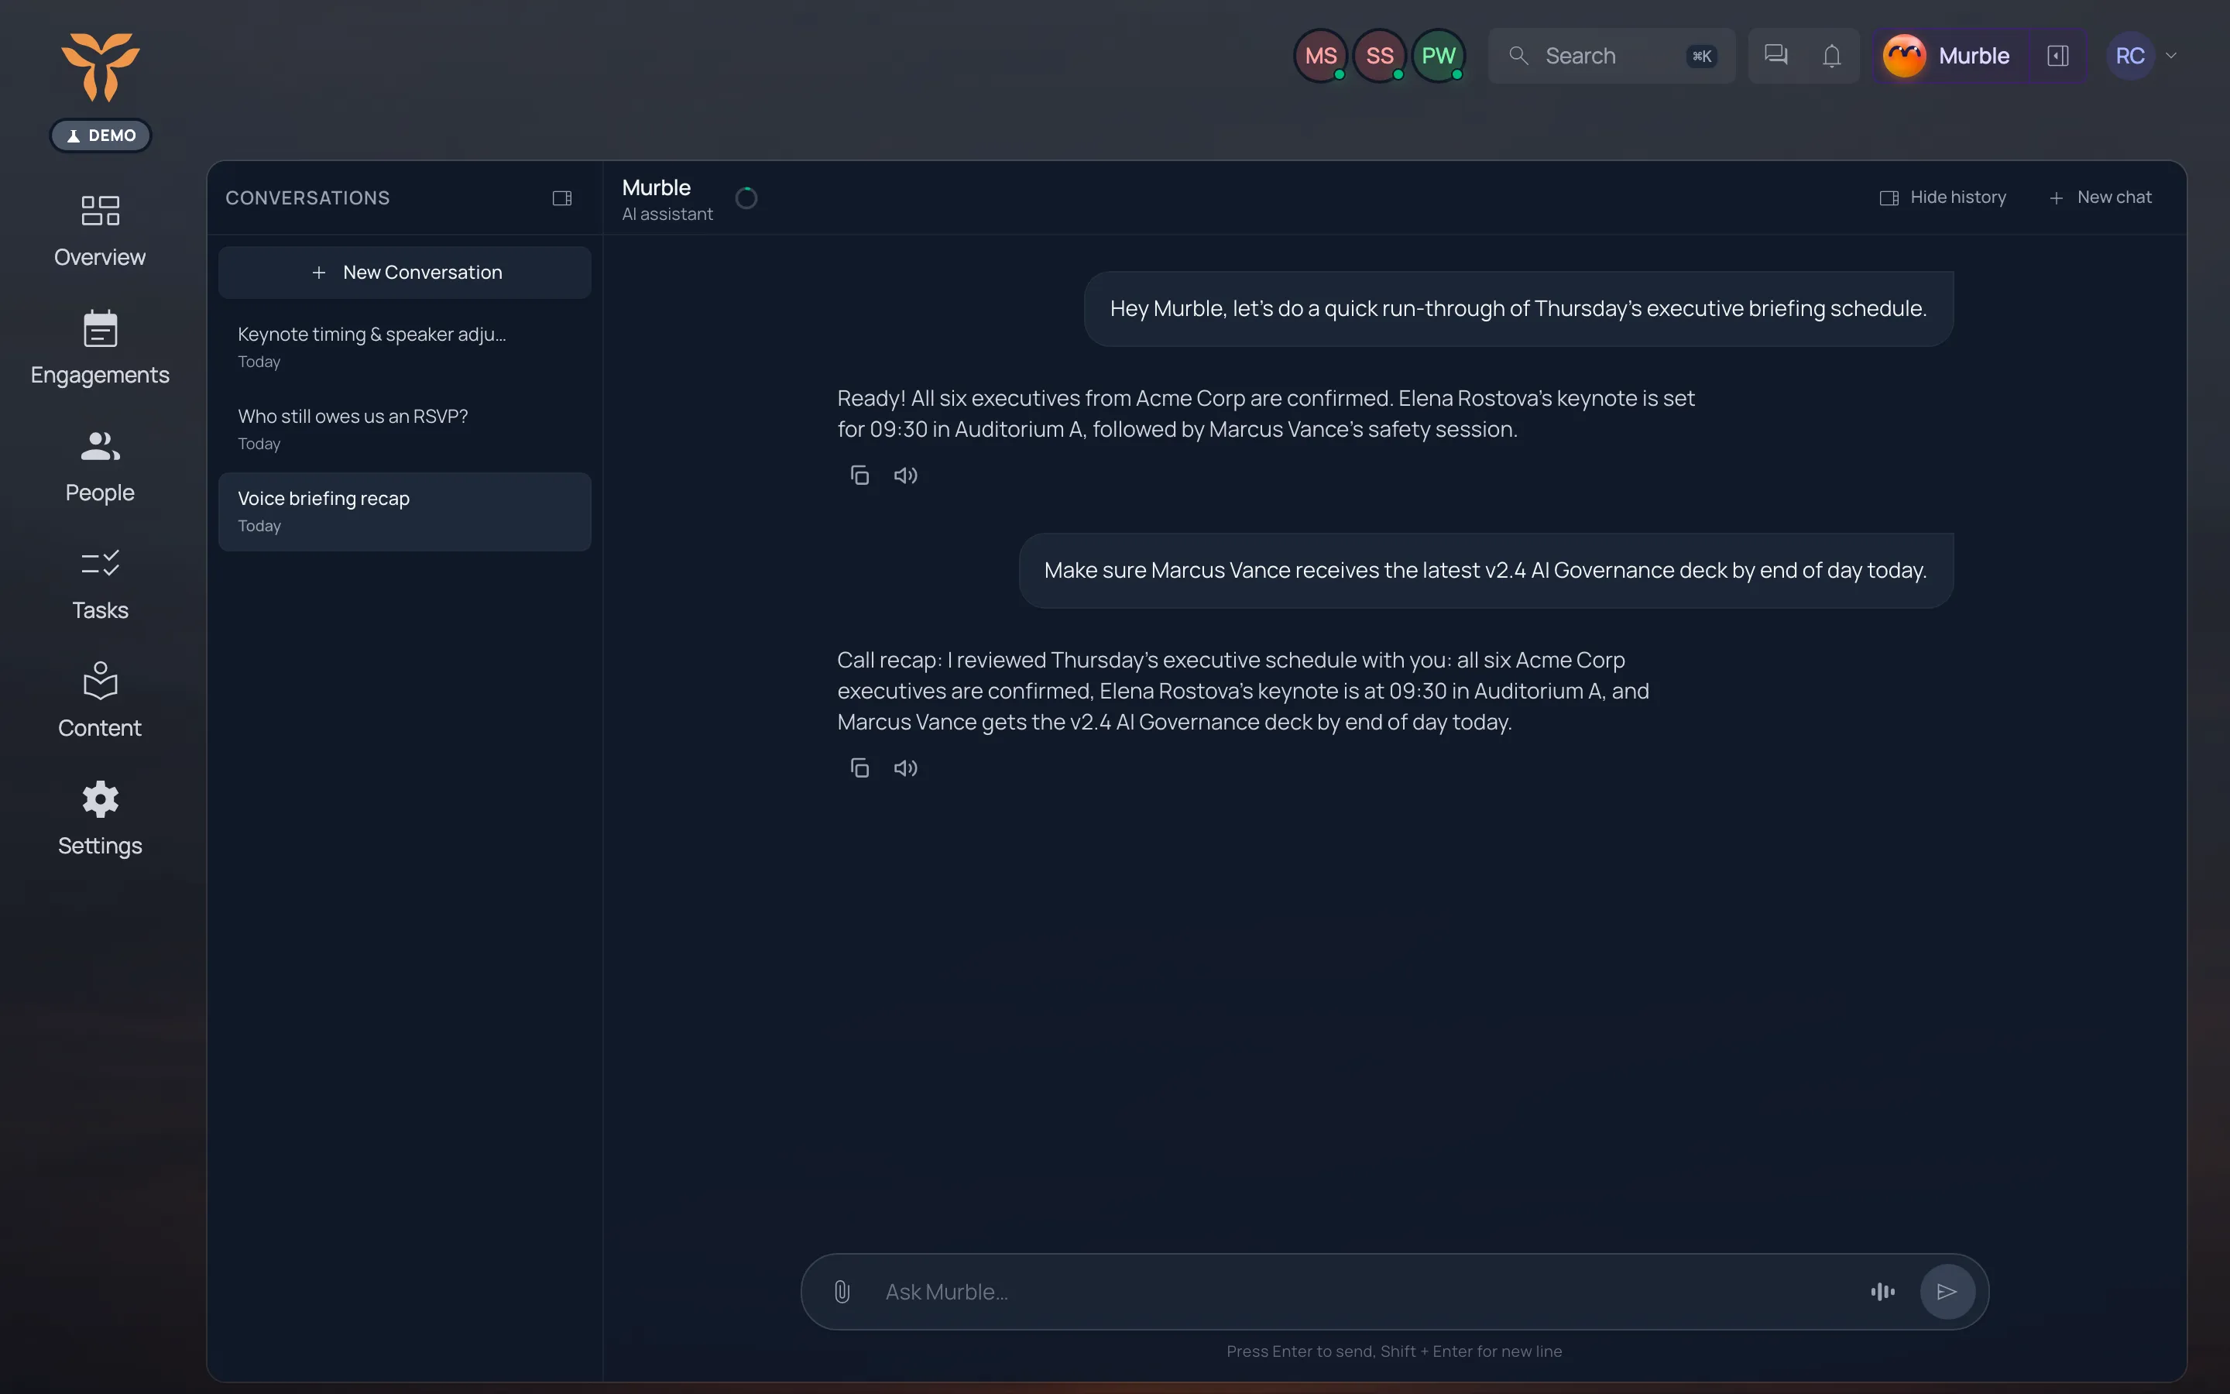The width and height of the screenshot is (2230, 1394).
Task: Click the RC profile avatar
Action: 2129,55
